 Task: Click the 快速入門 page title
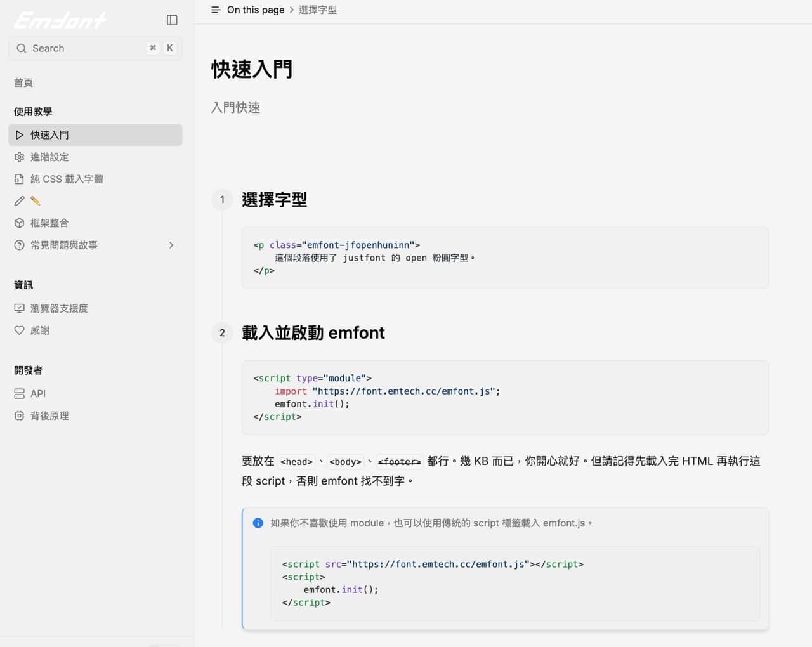point(252,69)
